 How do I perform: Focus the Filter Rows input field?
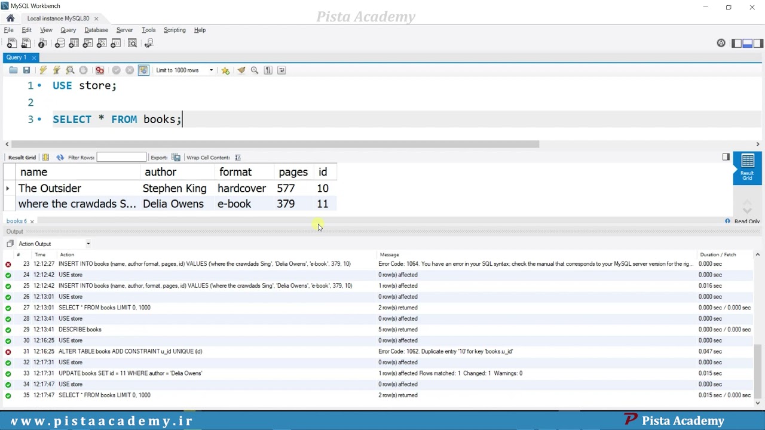[x=121, y=157]
